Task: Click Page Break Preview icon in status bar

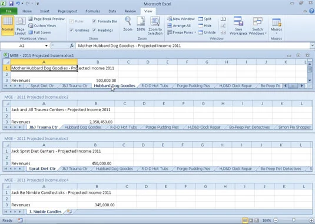Action: [x=257, y=220]
